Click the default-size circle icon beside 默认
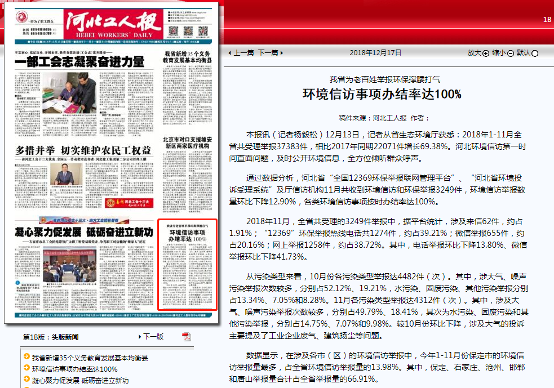Image resolution: width=554 pixels, height=388 pixels. 535,53
